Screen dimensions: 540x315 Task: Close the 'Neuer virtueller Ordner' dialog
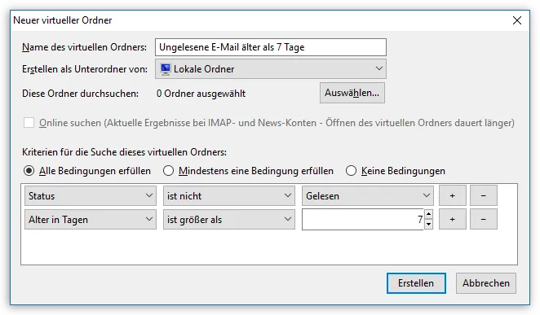point(517,20)
